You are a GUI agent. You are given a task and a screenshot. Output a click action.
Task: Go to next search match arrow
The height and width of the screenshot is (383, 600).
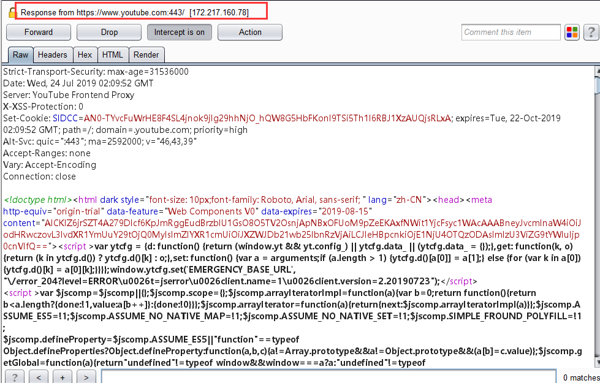click(x=86, y=377)
